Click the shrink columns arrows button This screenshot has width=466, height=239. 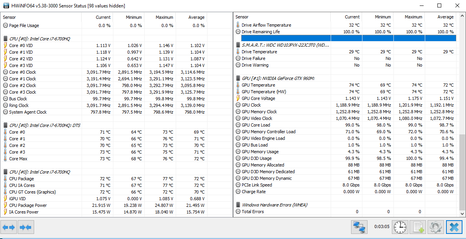click(26, 227)
